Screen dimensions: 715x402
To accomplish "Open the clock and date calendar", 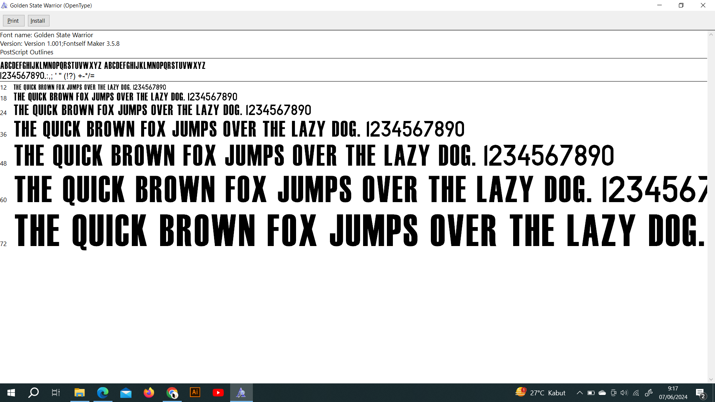I will pos(673,393).
